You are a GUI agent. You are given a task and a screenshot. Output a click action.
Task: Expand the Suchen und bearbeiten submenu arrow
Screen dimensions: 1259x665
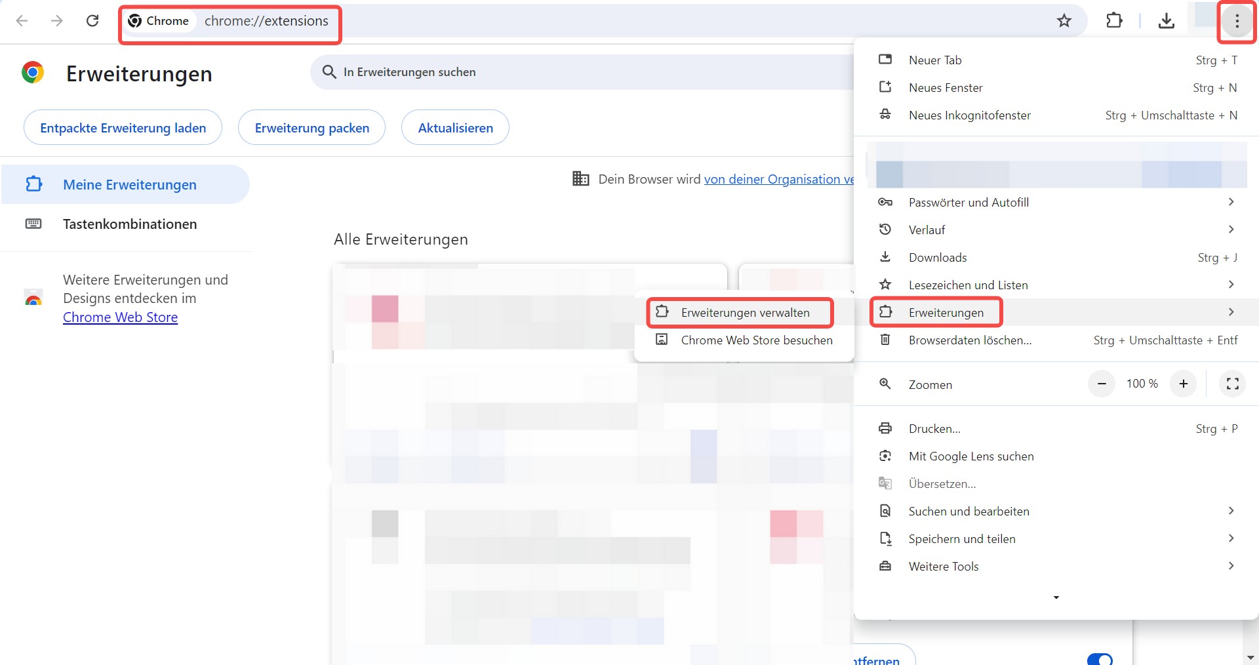tap(1231, 511)
